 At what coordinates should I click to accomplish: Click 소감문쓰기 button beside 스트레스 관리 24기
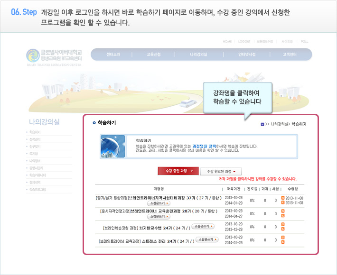pyautogui.click(x=207, y=239)
